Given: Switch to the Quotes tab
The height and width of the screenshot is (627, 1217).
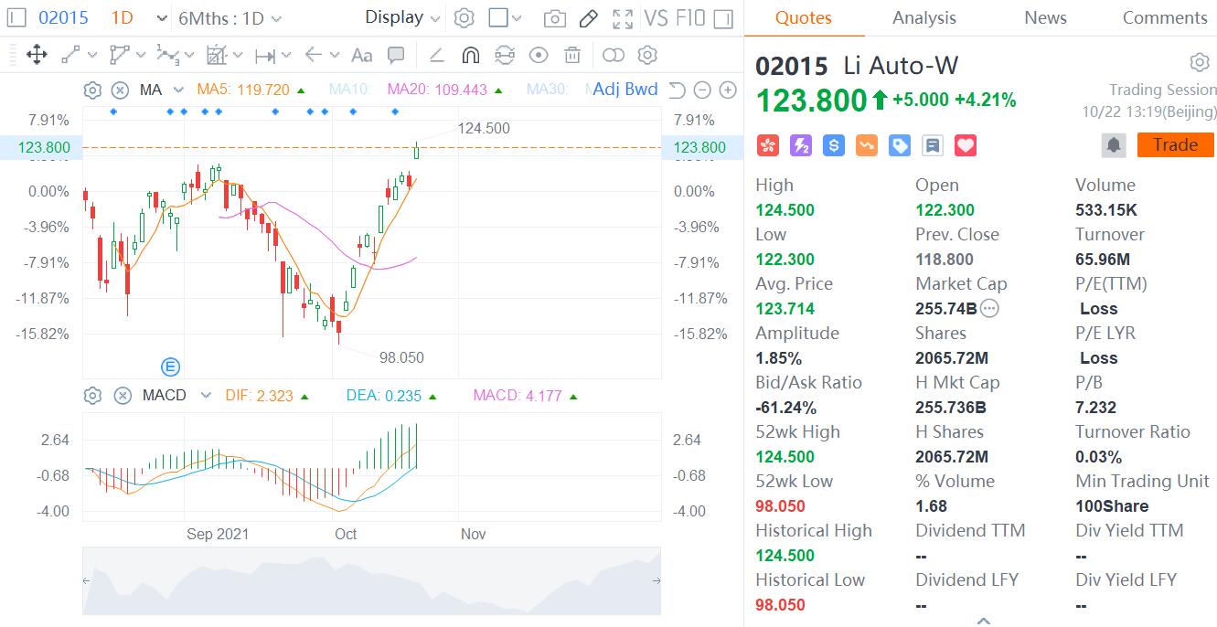Looking at the screenshot, I should coord(804,17).
